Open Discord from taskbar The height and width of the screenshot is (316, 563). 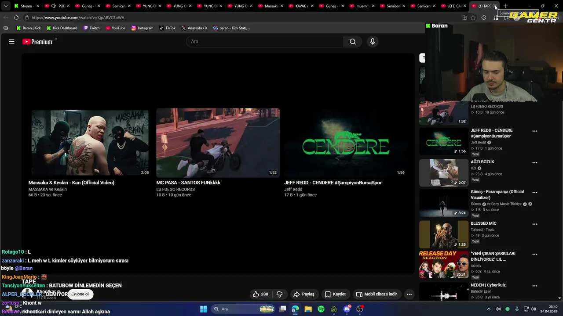[x=347, y=309]
